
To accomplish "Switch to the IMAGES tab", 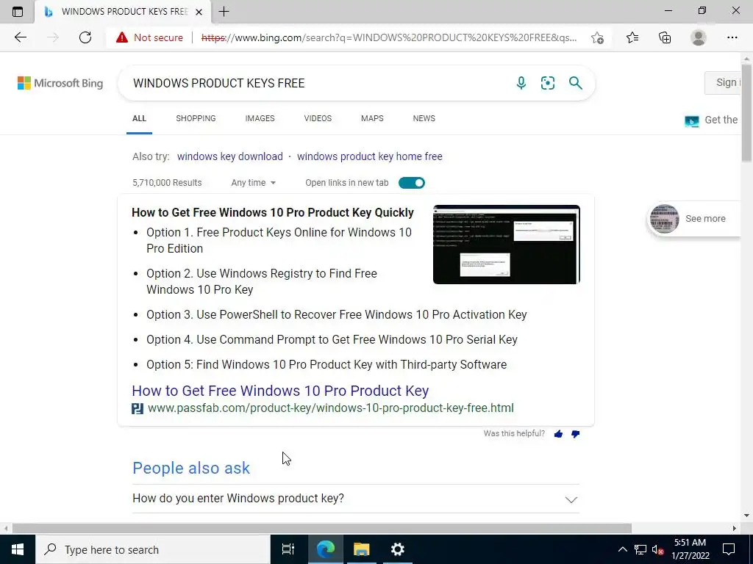I will pyautogui.click(x=260, y=118).
